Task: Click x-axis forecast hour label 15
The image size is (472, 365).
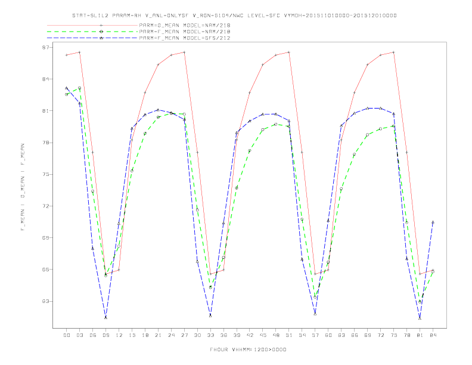Action: click(132, 335)
